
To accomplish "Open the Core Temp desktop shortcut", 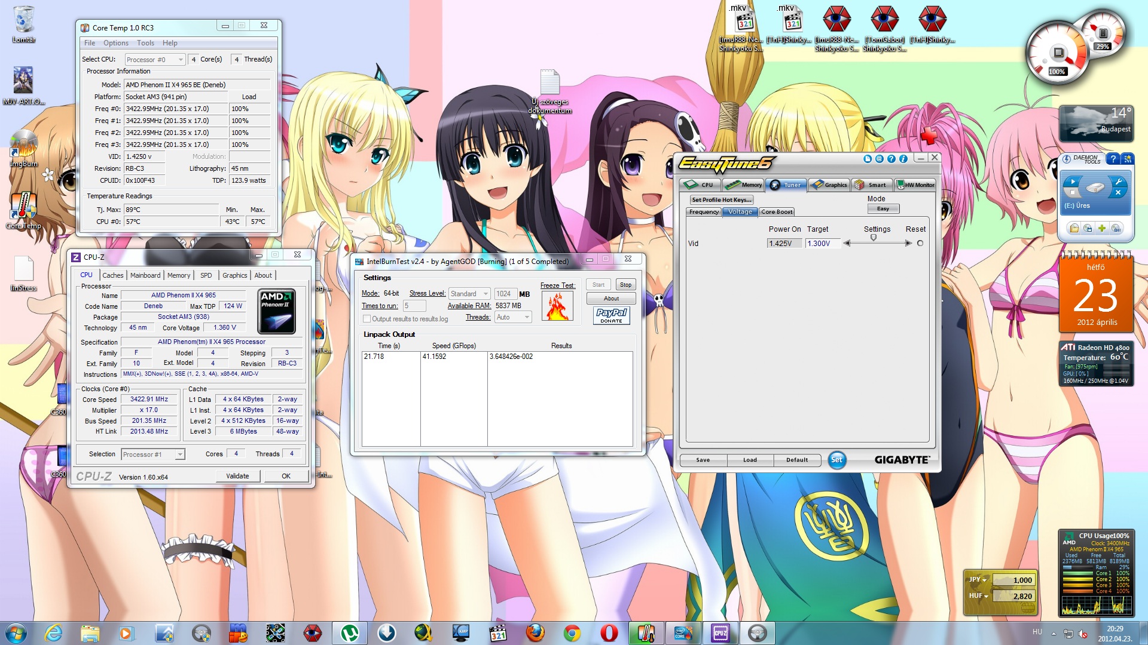I will (x=23, y=211).
